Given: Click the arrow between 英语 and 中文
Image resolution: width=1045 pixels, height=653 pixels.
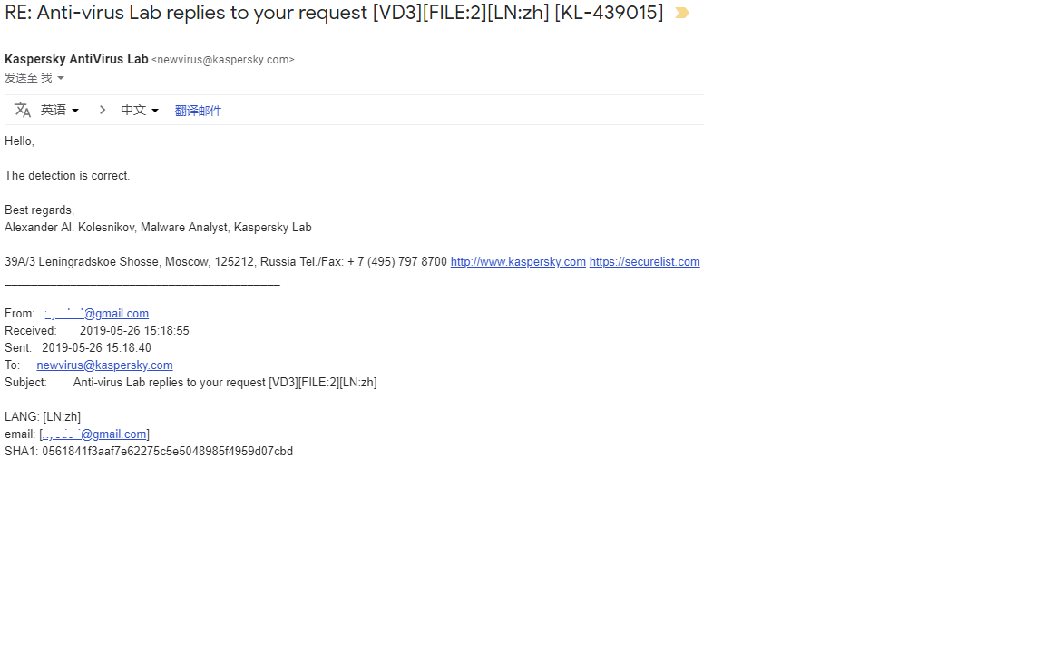Looking at the screenshot, I should (x=103, y=110).
